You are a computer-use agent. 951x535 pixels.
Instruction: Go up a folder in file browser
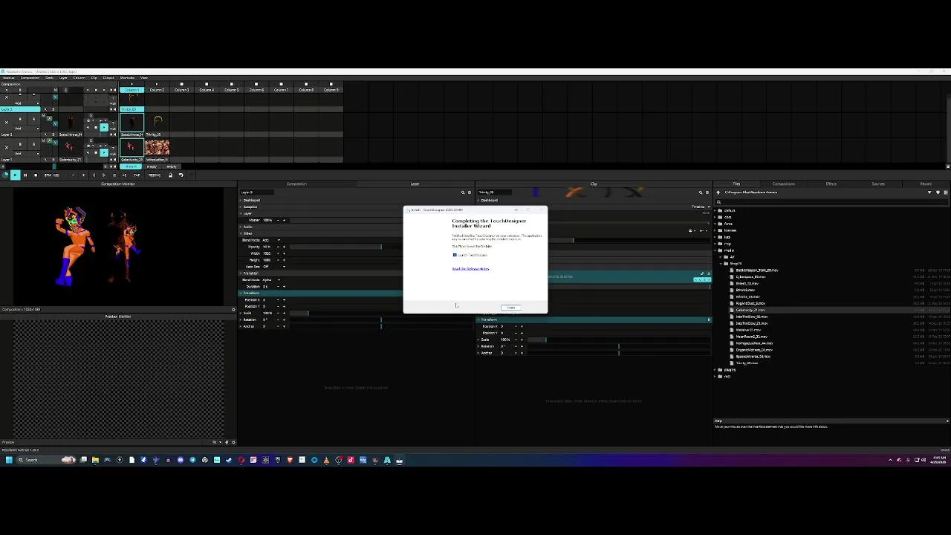(x=718, y=192)
